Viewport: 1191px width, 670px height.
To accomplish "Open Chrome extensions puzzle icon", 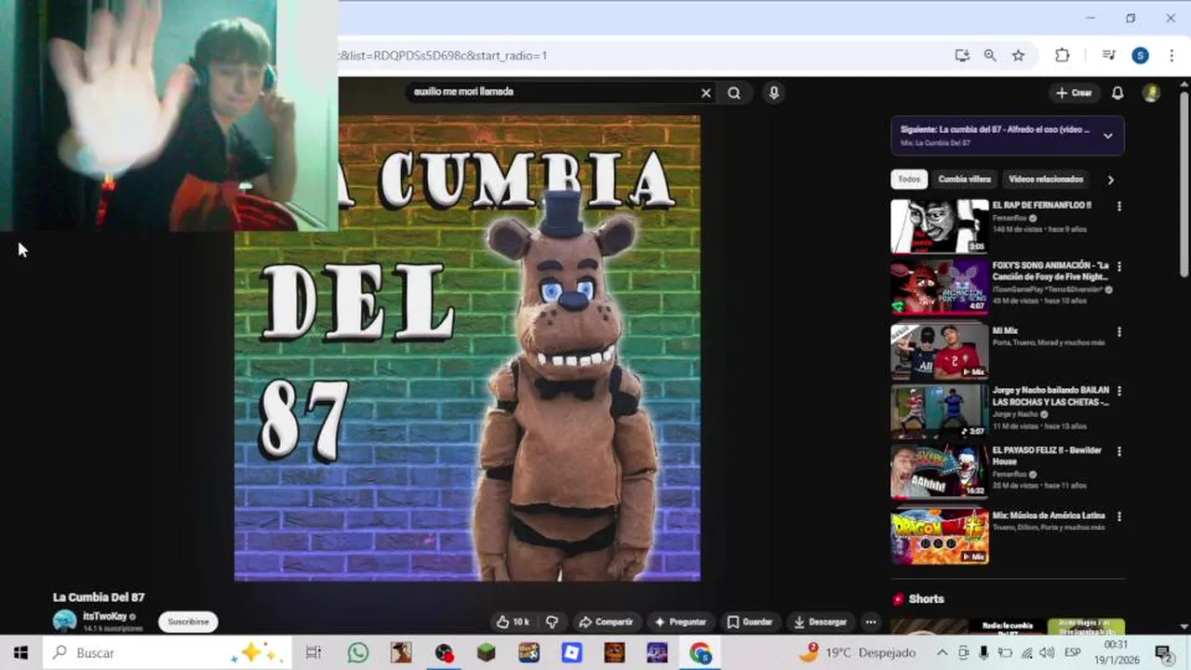I will click(1062, 56).
